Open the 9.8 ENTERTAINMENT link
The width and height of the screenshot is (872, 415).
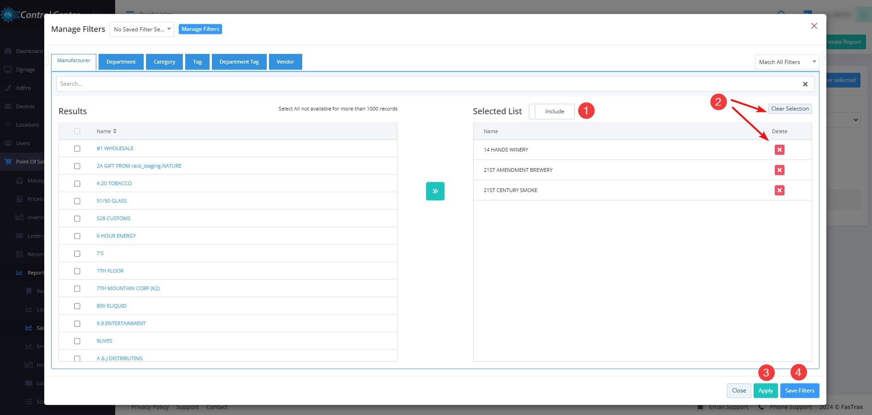(121, 323)
